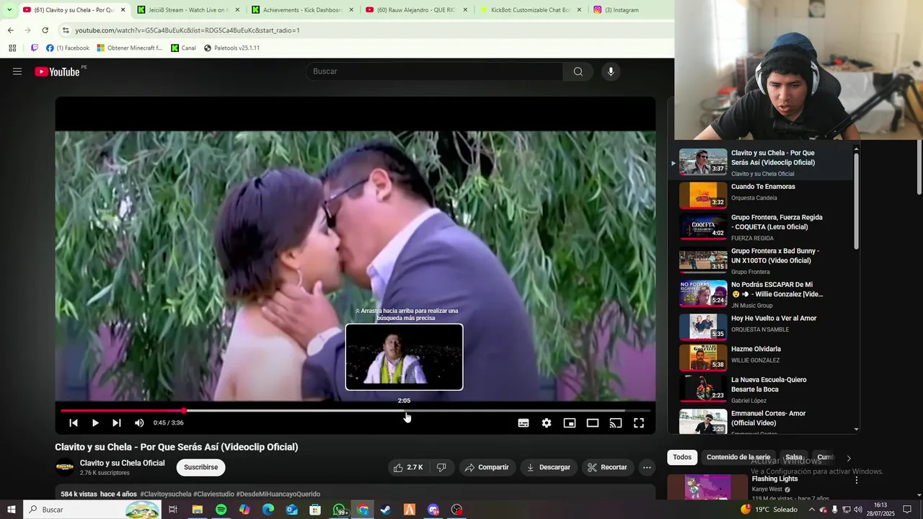The width and height of the screenshot is (923, 519).
Task: Click the Buscar search field on YouTube
Action: tap(435, 71)
